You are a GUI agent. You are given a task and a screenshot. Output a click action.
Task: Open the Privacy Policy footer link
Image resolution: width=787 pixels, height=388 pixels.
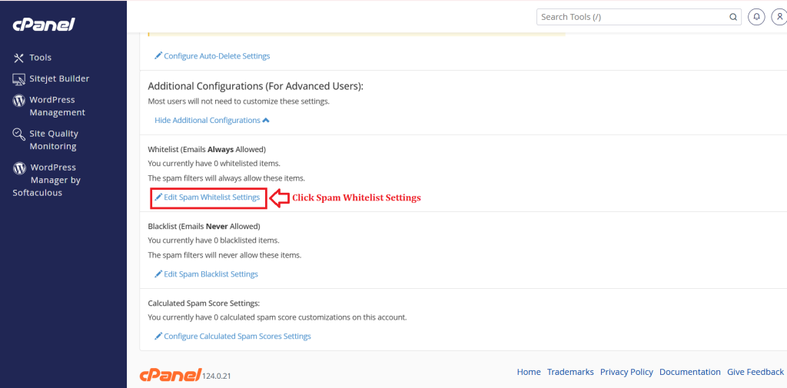626,372
